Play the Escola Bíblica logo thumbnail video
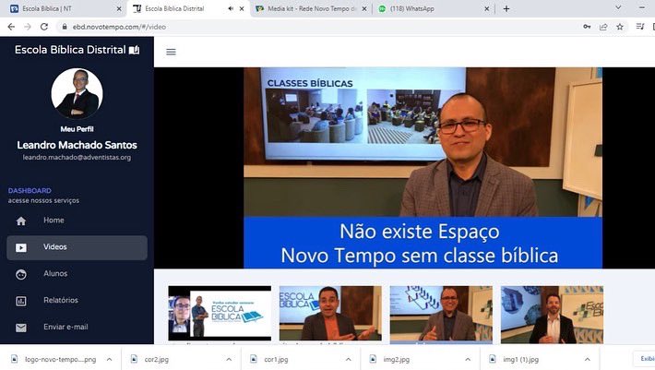This screenshot has height=370, width=655. click(x=220, y=313)
